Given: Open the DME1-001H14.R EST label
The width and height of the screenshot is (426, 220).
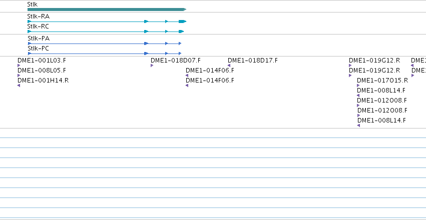Looking at the screenshot, I should pyautogui.click(x=43, y=80).
